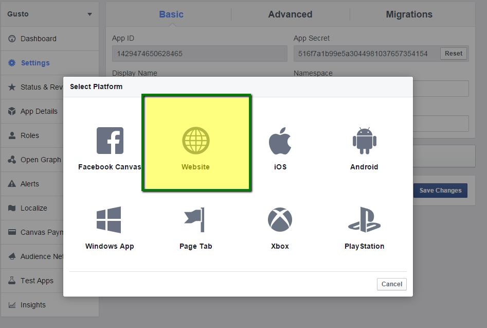Click the Insights chart icon
The height and width of the screenshot is (328, 487).
12,305
